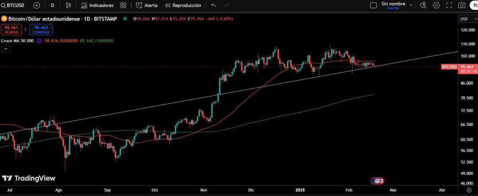Click the order quantity 1

(x=25, y=29)
